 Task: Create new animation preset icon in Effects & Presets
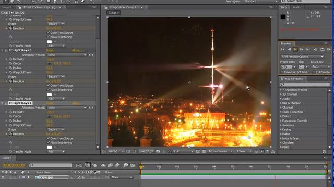point(324,151)
